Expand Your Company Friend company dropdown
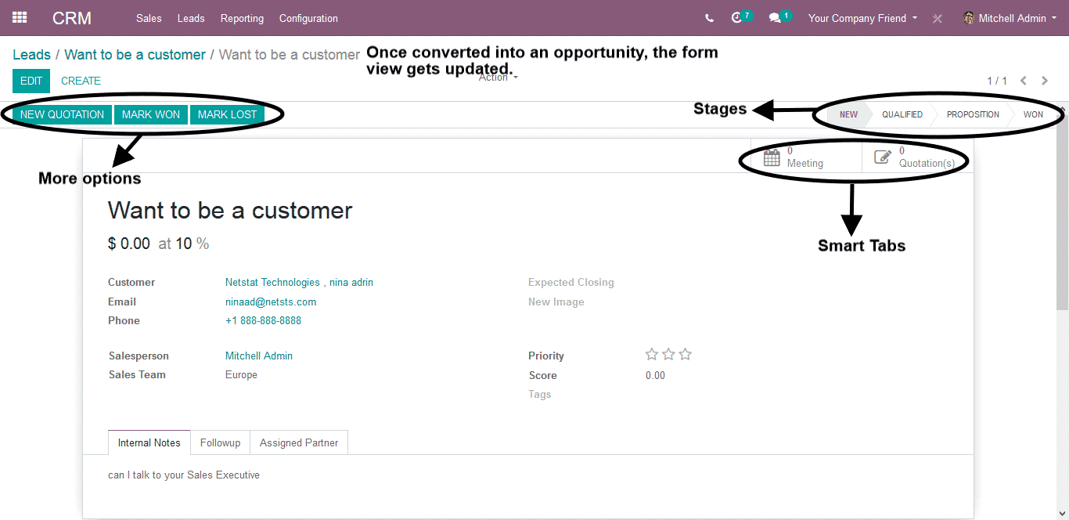This screenshot has height=520, width=1069. 862,18
